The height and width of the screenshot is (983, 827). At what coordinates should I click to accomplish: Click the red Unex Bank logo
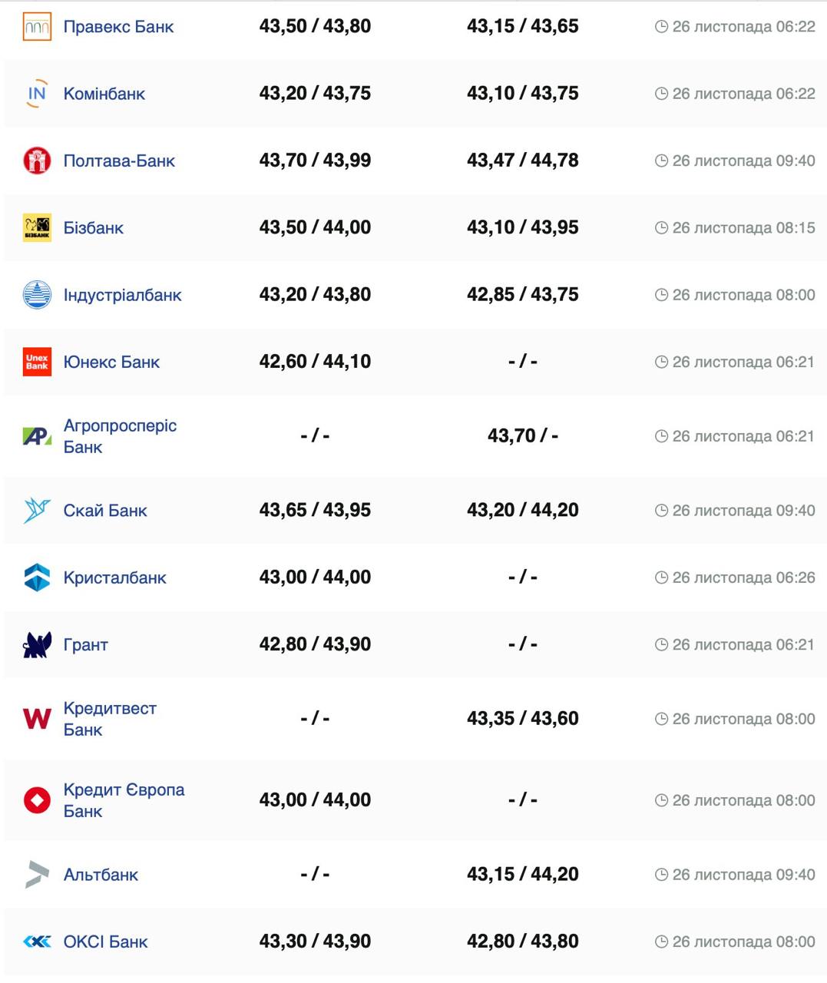[37, 362]
